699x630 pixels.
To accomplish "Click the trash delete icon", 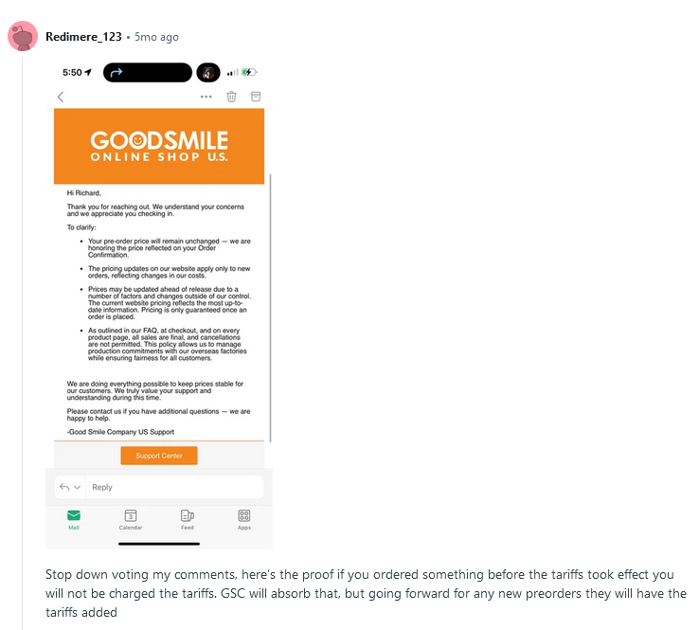I will [231, 97].
